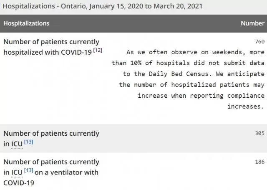Viewport: 267px width, 190px height.
Task: Select the value 186 for ventilator patients
Action: (x=260, y=162)
